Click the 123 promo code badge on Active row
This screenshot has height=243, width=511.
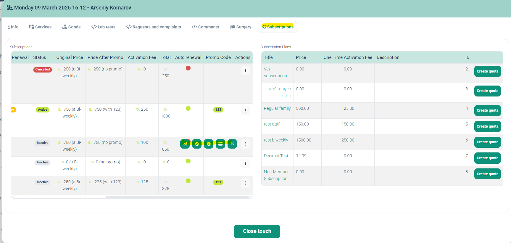(x=218, y=110)
